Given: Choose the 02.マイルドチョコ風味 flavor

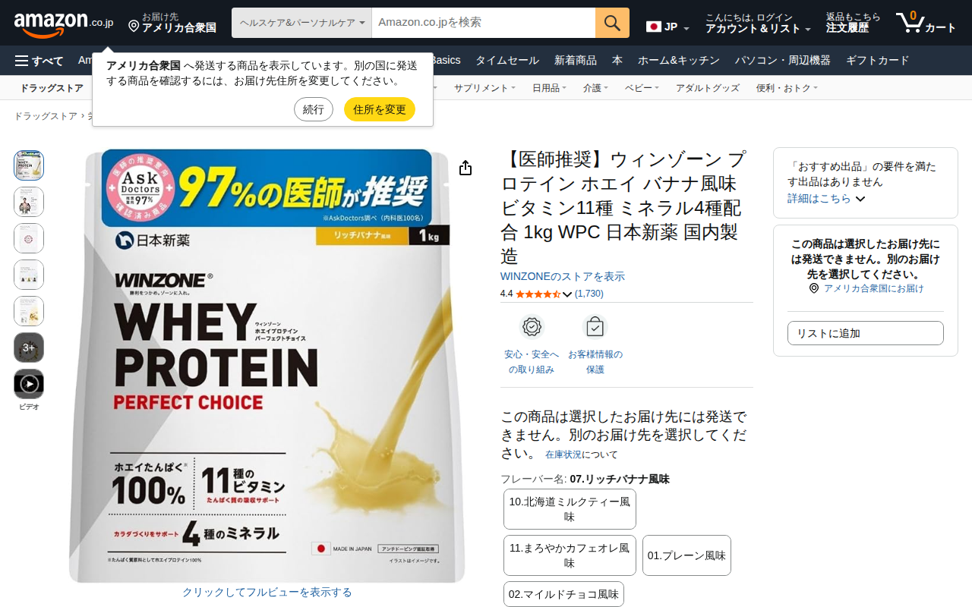Looking at the screenshot, I should coord(563,594).
